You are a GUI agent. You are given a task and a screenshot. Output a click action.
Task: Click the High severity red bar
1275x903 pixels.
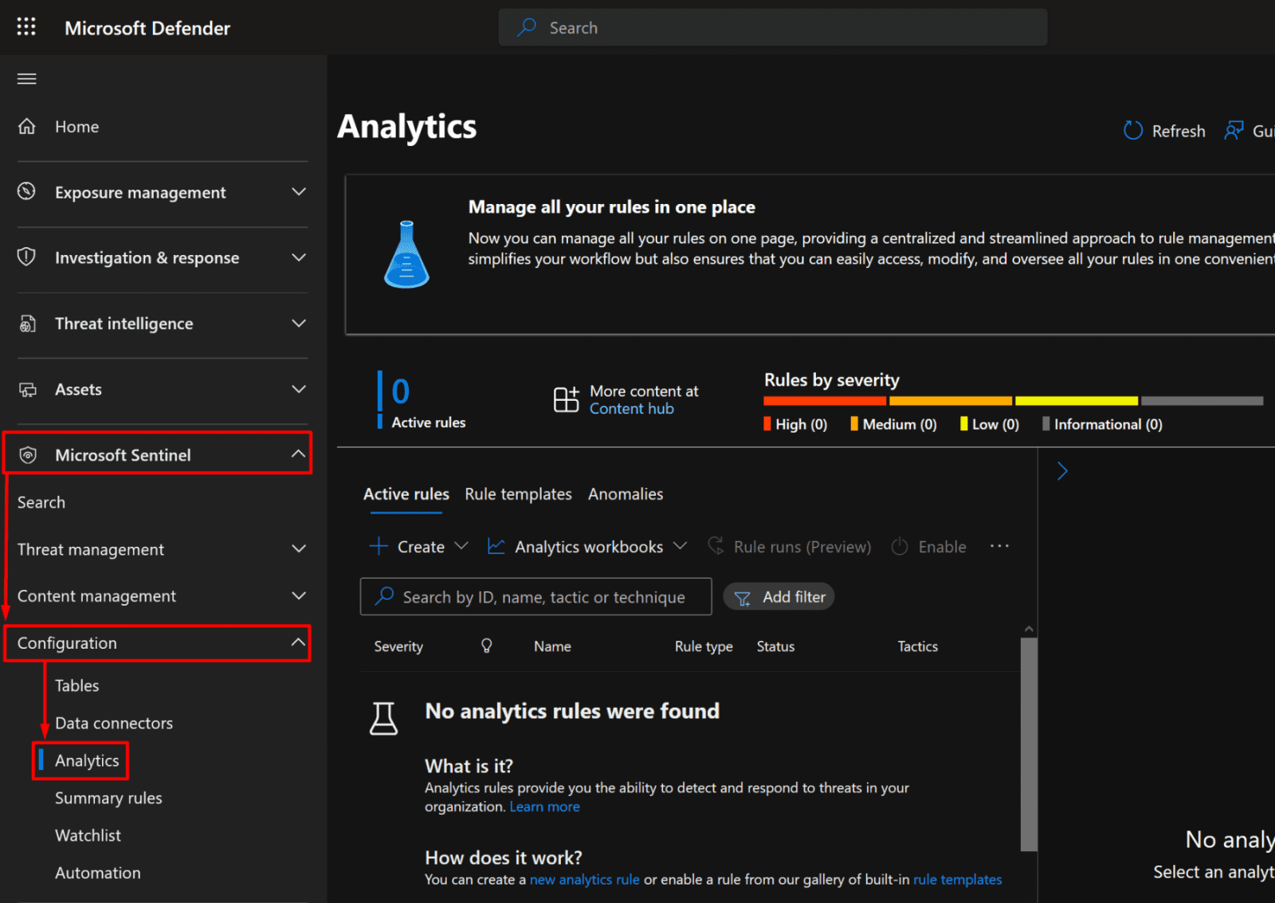(824, 401)
